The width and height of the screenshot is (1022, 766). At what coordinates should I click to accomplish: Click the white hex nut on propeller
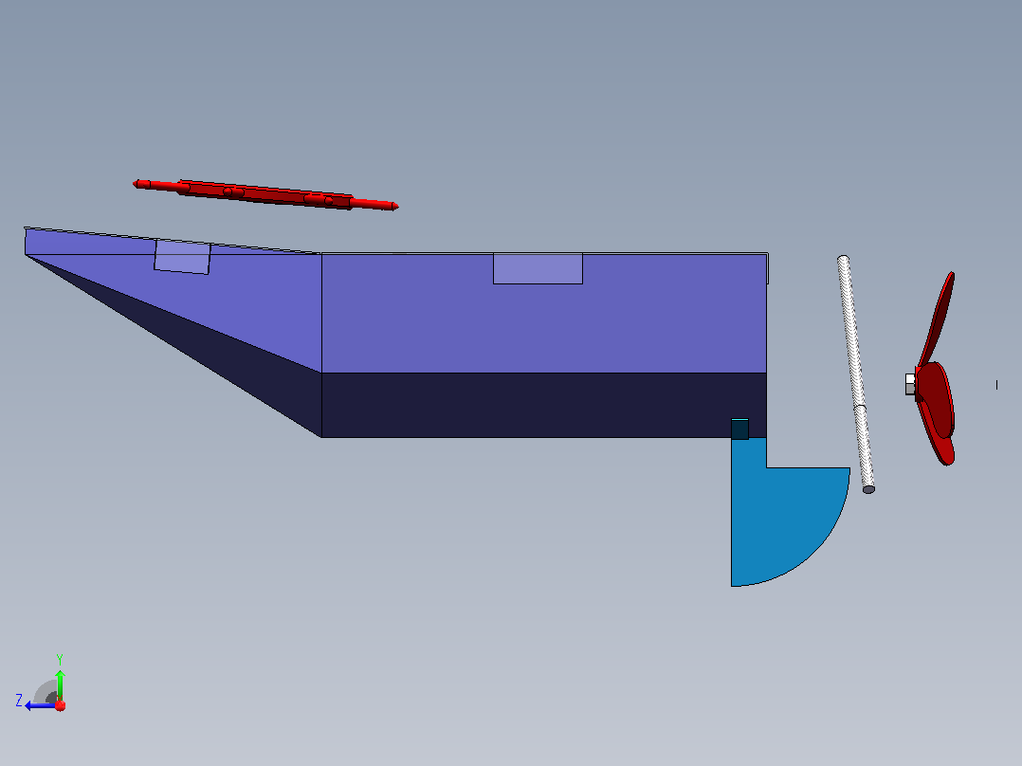pos(910,384)
